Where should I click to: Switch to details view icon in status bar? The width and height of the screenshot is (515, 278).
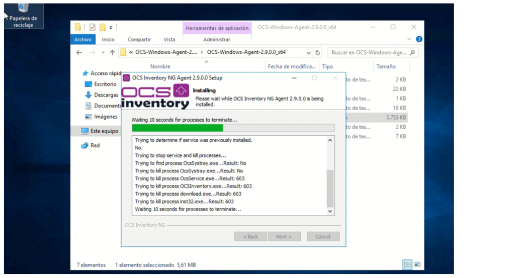coord(407,264)
